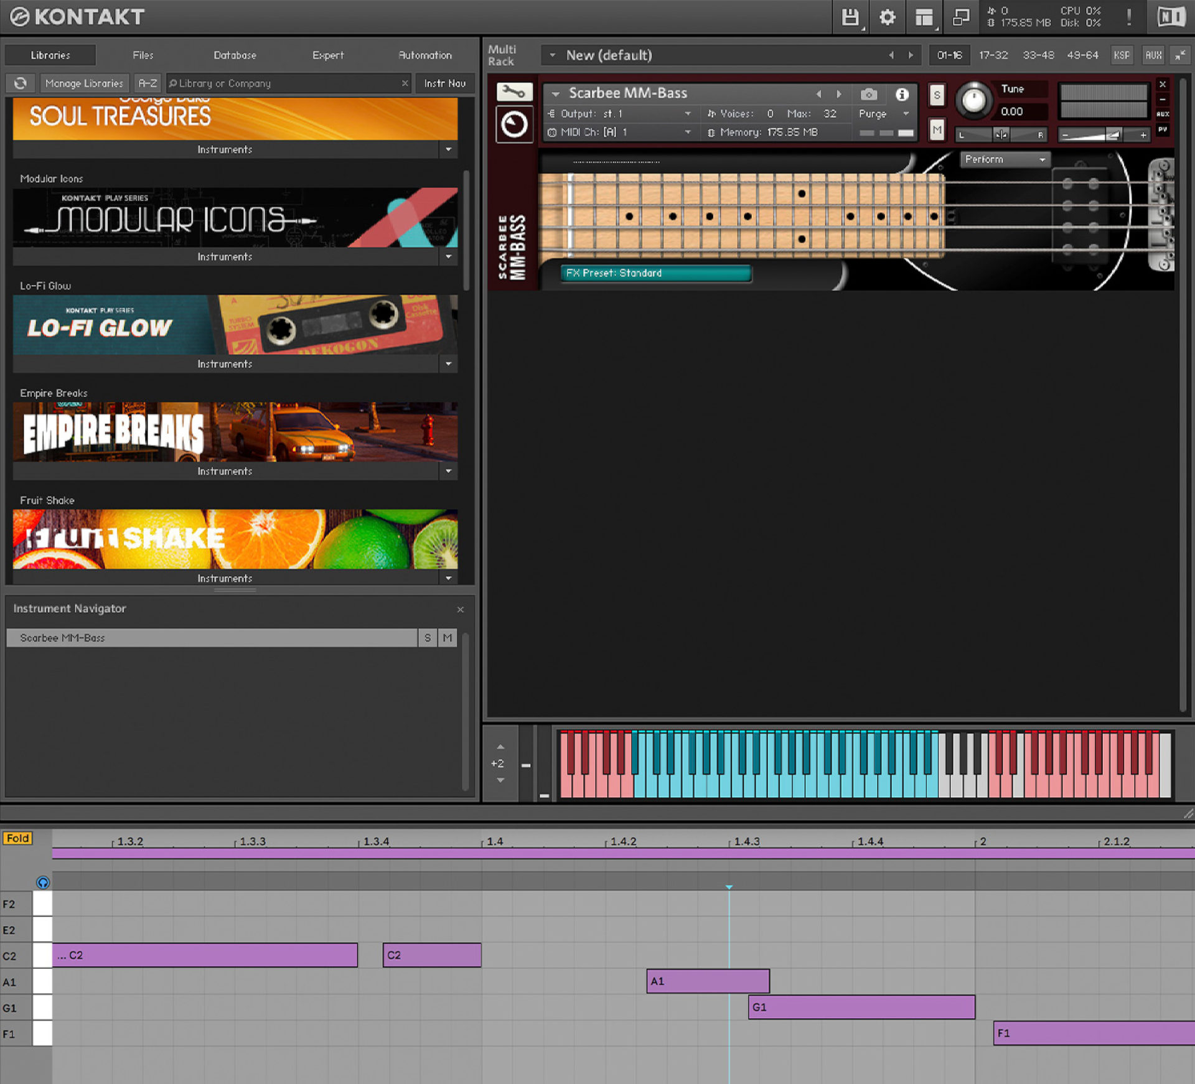The width and height of the screenshot is (1195, 1084).
Task: Click the library refresh icon above Manage Libraries
Action: (20, 83)
